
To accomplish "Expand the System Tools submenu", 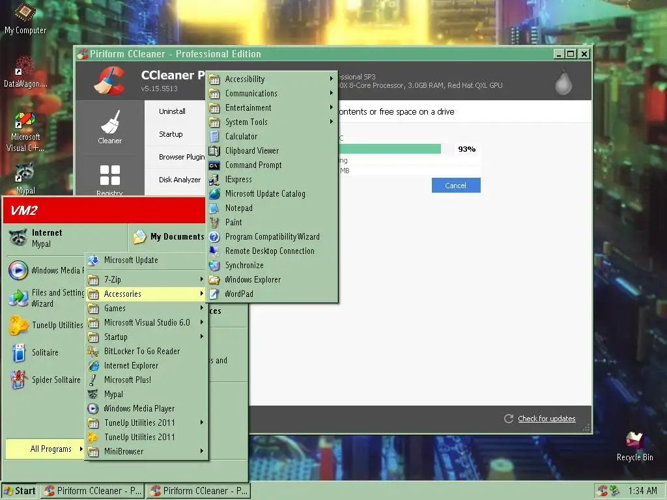I will tap(272, 122).
